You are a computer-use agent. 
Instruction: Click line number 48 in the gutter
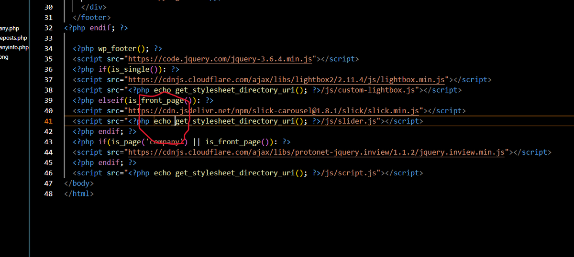[x=48, y=194]
